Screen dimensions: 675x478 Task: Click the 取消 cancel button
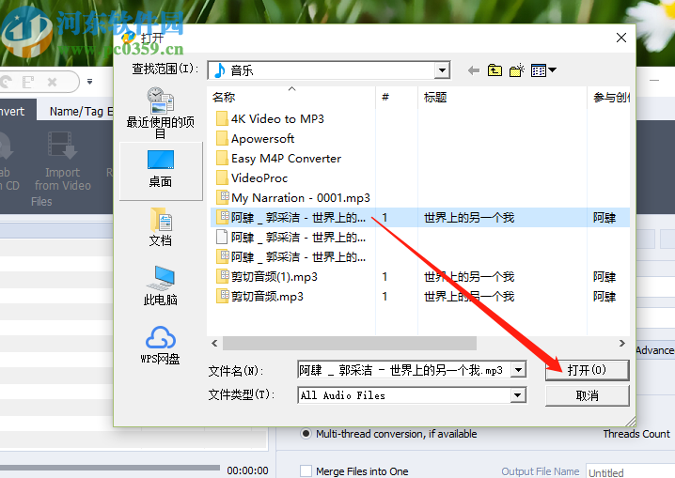[588, 395]
